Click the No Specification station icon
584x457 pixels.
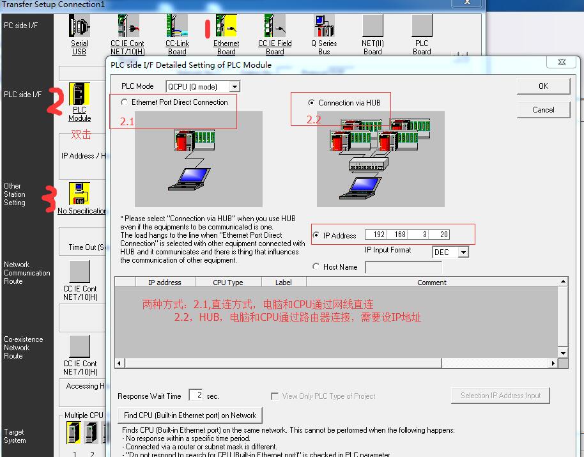(79, 194)
